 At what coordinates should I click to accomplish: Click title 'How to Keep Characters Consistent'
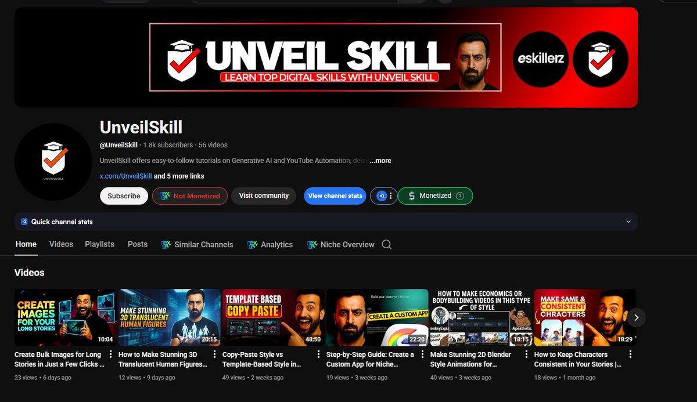pos(577,360)
